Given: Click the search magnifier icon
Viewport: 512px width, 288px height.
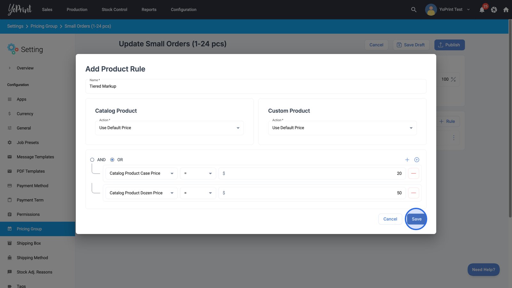Looking at the screenshot, I should (413, 10).
